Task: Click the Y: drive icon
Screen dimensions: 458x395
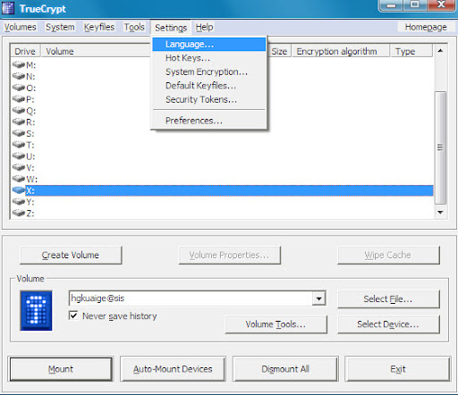Action: (19, 201)
